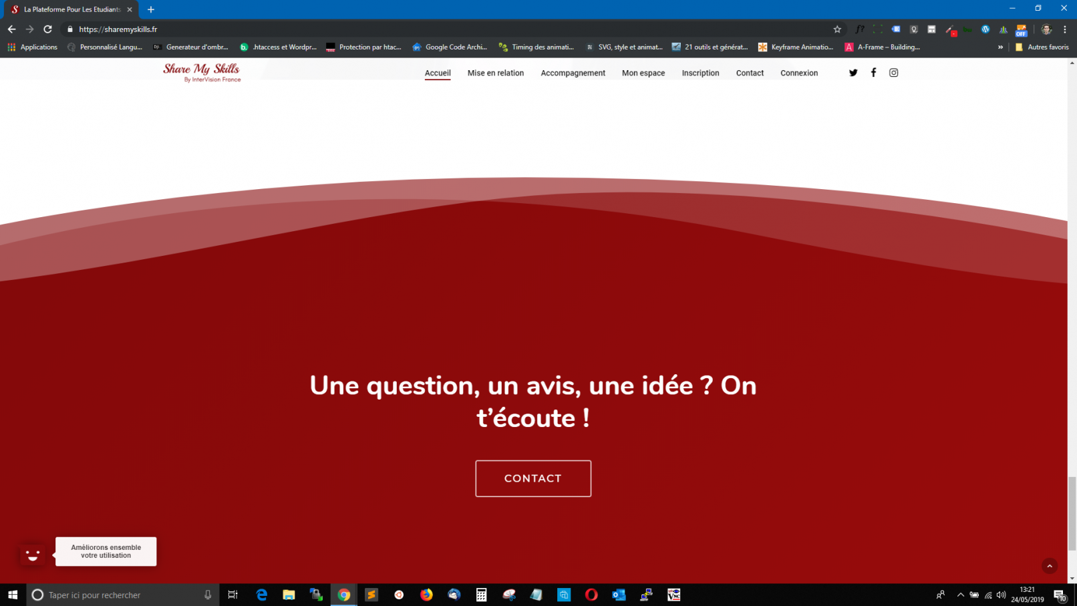Reload the page with the refresh icon
Viewport: 1077px width, 606px height.
(x=47, y=29)
